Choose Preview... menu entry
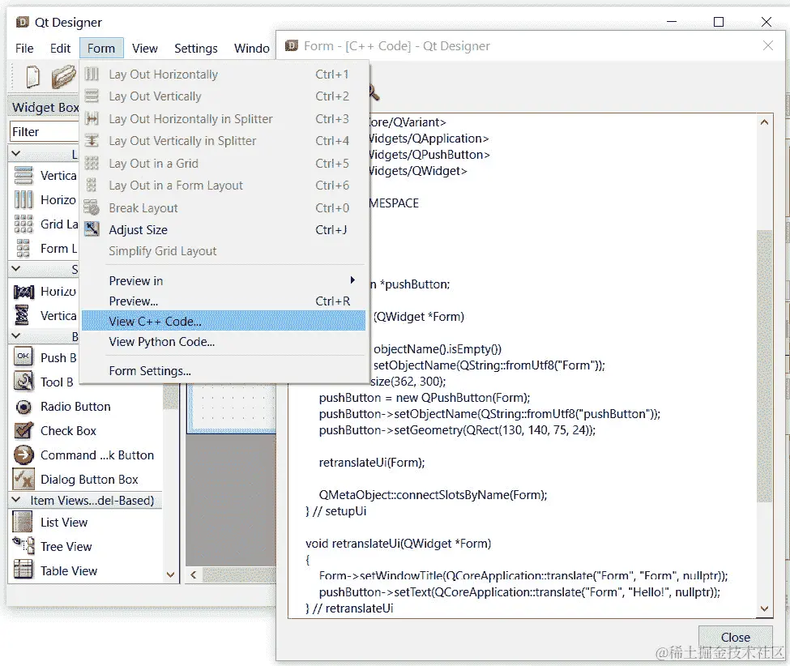790x666 pixels. (x=223, y=301)
